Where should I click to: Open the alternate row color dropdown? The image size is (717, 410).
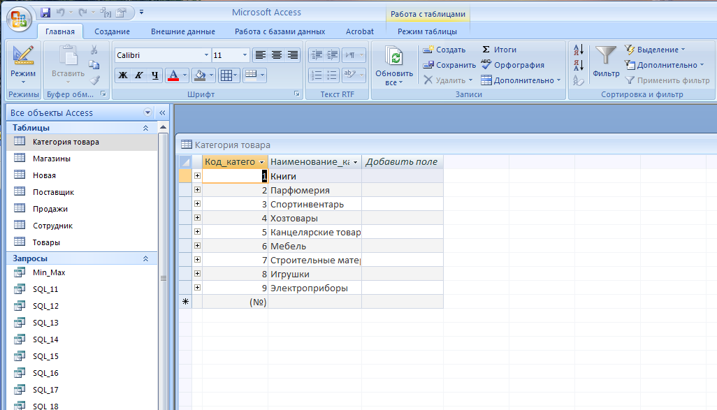tap(254, 75)
